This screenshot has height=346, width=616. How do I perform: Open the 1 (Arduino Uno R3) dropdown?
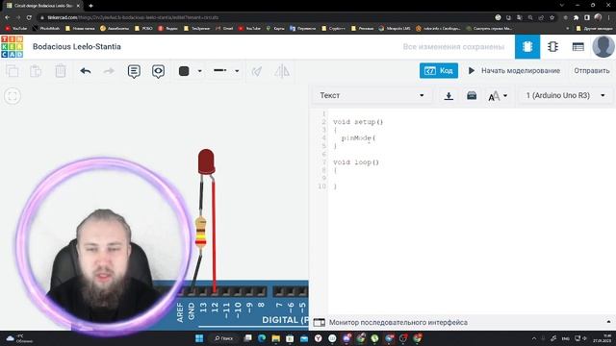pyautogui.click(x=565, y=95)
